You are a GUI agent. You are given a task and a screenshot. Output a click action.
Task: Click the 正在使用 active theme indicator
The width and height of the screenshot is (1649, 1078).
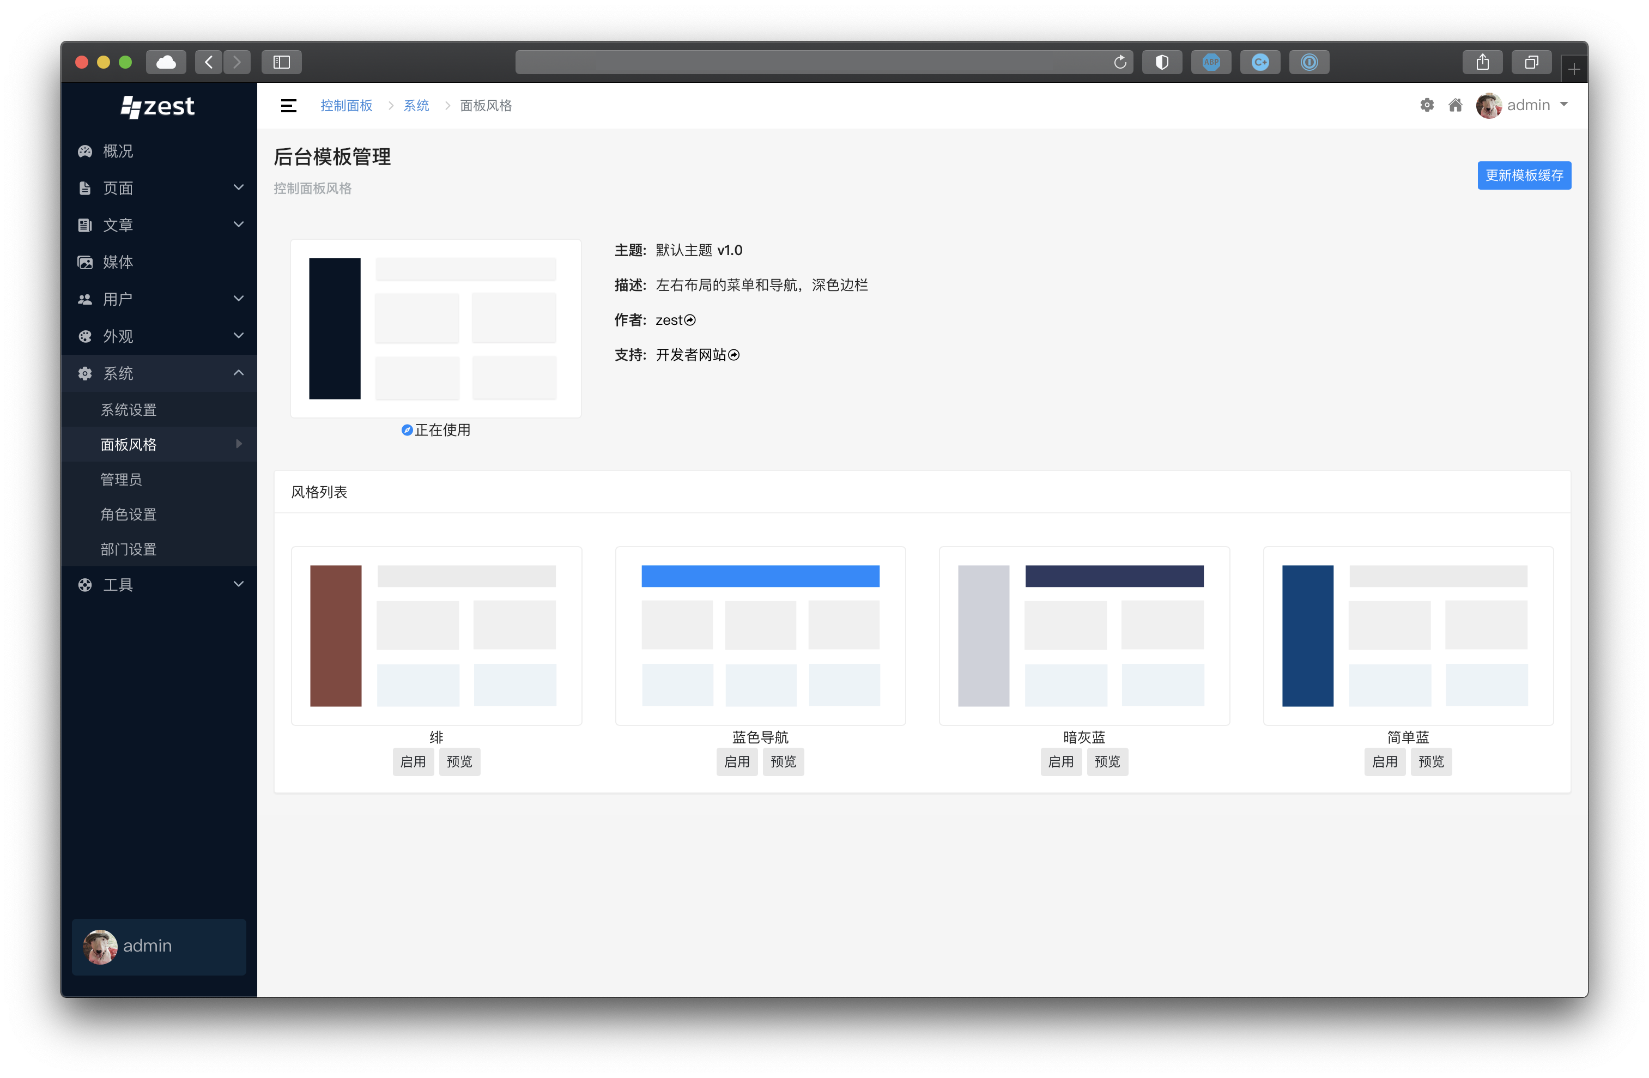tap(436, 430)
